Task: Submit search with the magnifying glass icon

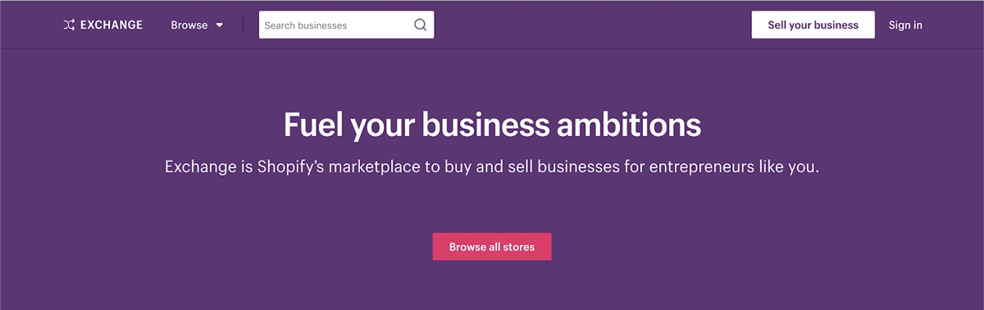Action: pyautogui.click(x=421, y=25)
